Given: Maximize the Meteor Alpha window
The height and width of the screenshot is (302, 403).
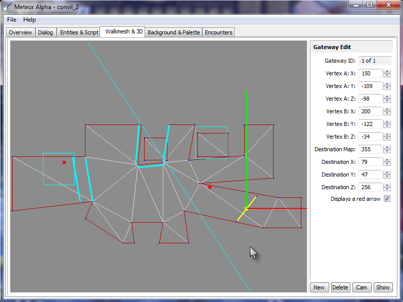Looking at the screenshot, I should pos(370,5).
